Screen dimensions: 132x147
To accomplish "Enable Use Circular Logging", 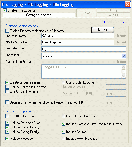I will point(63,82).
